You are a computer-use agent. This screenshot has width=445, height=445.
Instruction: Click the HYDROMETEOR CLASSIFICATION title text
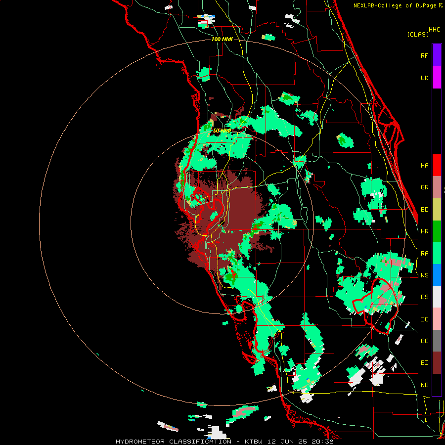click(x=174, y=442)
